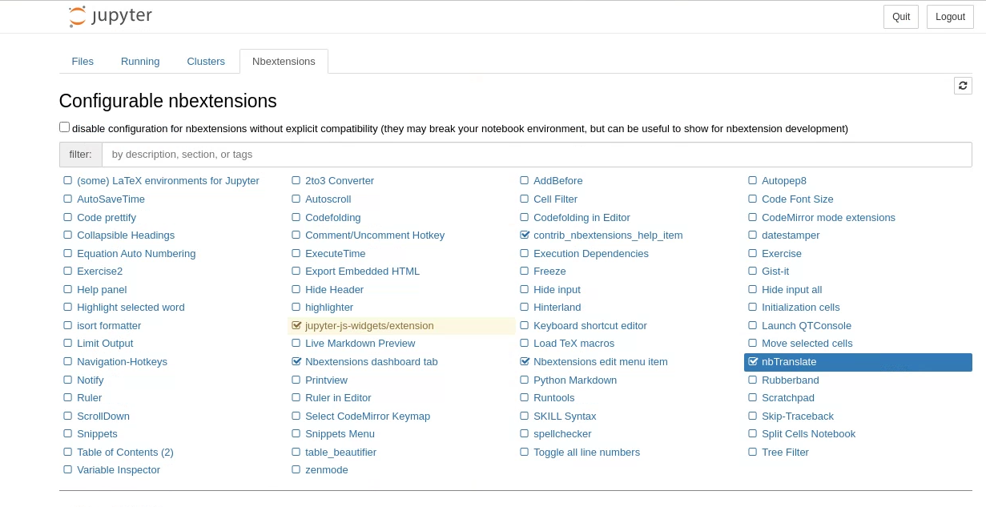The height and width of the screenshot is (507, 986).
Task: Click checkbox icon beside contrib_nbextensions_help_item
Action: click(525, 235)
